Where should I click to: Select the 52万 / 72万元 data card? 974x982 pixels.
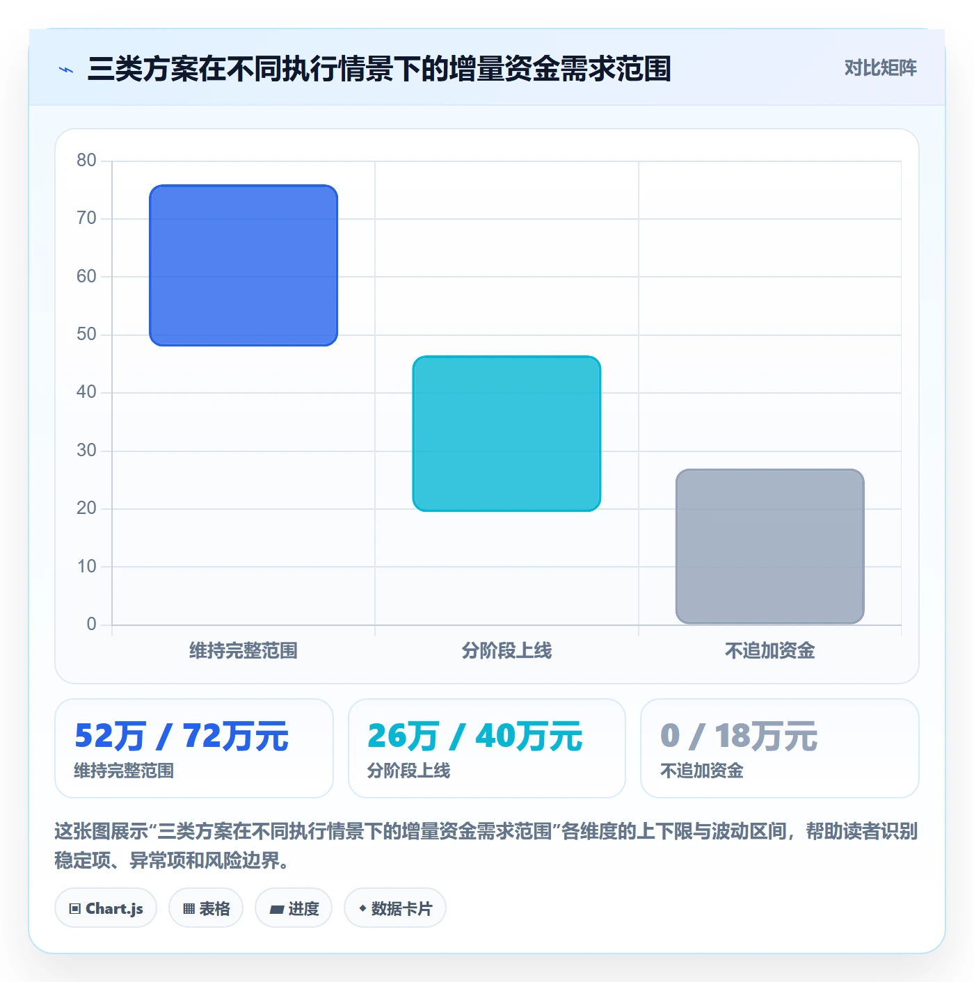194,748
